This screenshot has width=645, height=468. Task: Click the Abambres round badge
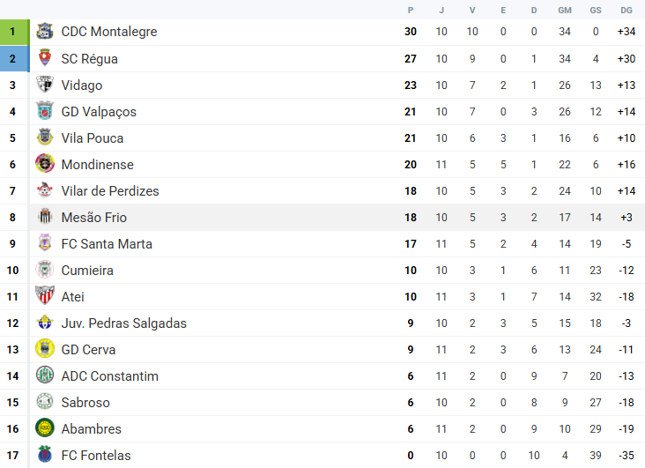tap(44, 428)
